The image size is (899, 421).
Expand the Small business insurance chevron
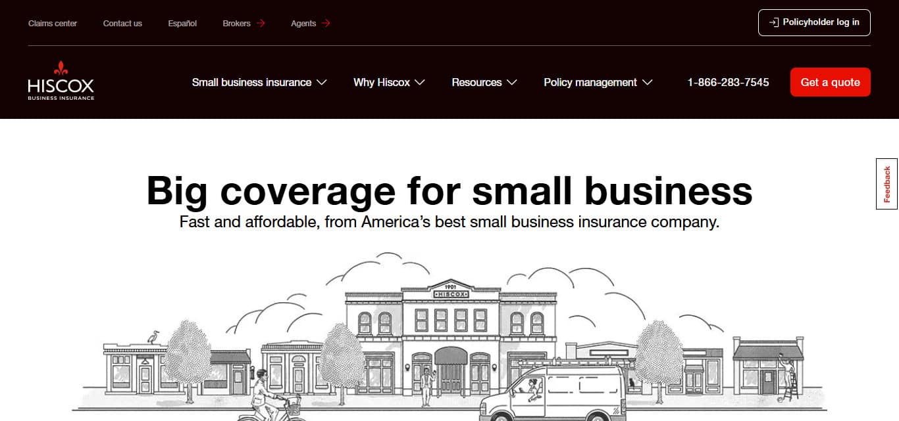(321, 83)
